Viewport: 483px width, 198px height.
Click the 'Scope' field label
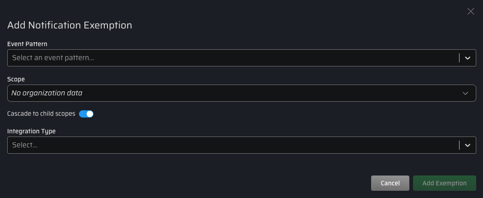[x=16, y=79]
